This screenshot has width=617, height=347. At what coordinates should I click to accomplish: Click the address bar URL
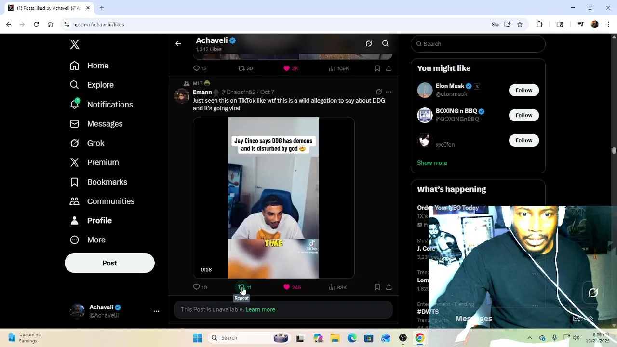99,25
